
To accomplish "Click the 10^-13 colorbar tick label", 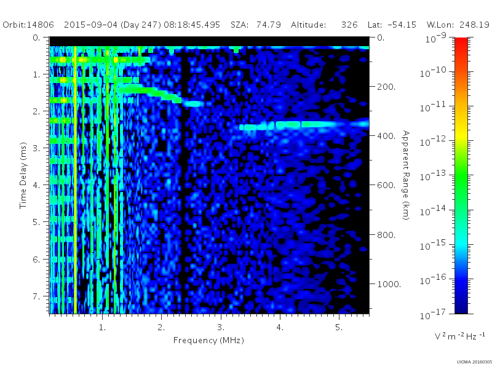I will coord(433,176).
